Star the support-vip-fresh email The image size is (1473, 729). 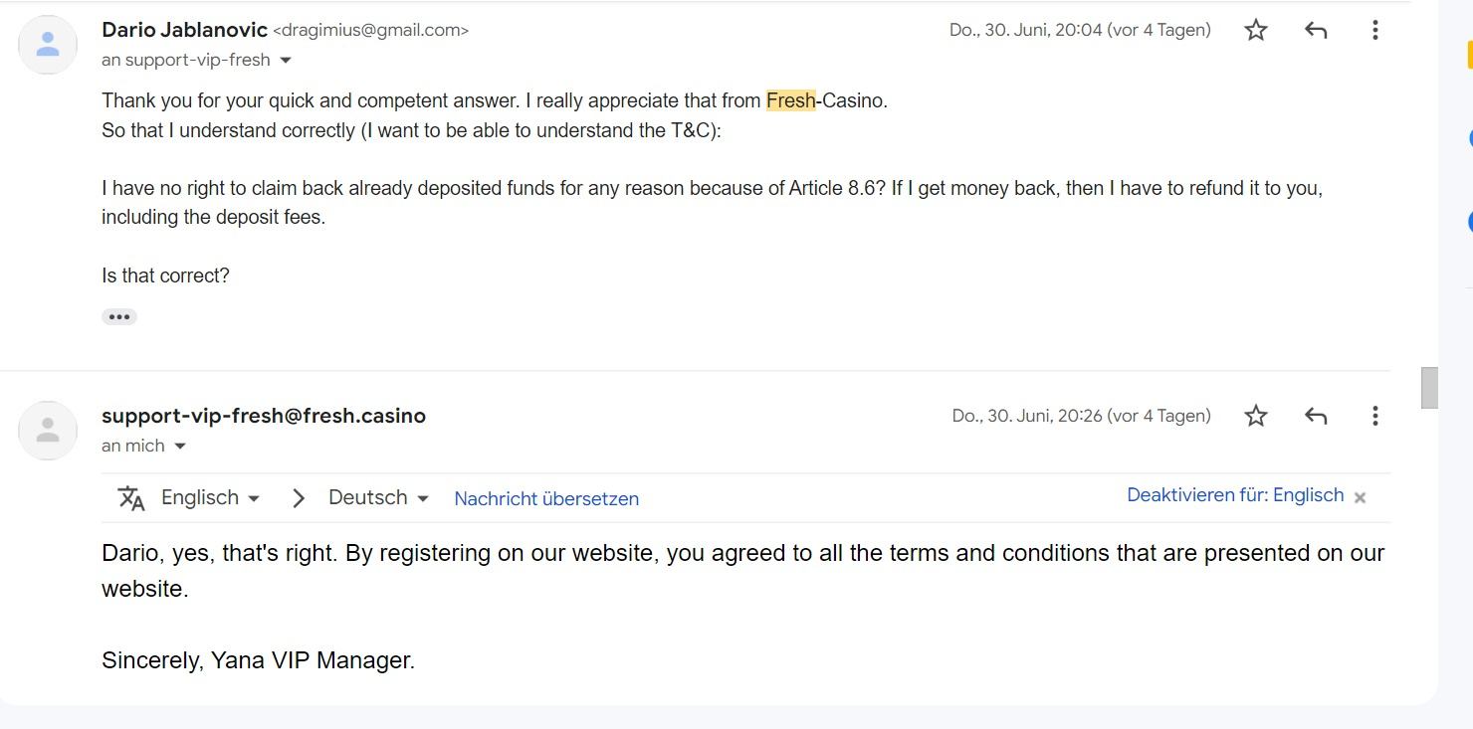pos(1256,416)
